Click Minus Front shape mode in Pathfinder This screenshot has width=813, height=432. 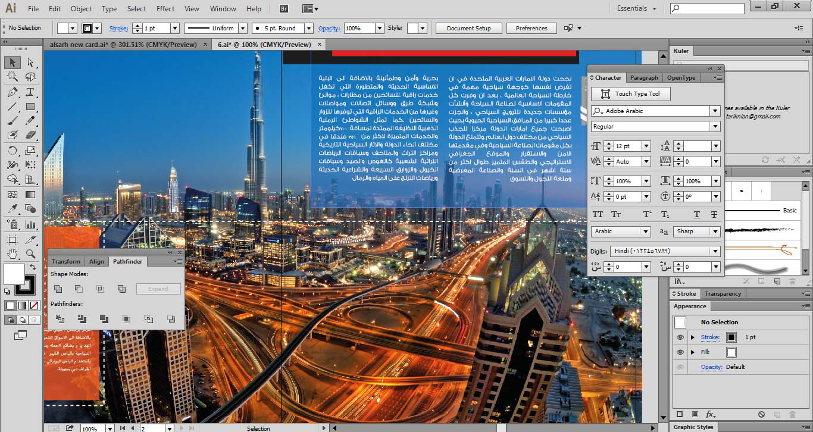point(79,289)
